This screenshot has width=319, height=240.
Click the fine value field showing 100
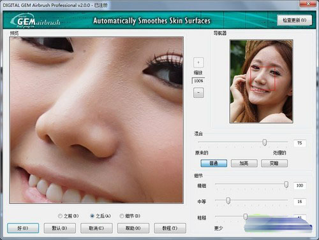(x=300, y=185)
